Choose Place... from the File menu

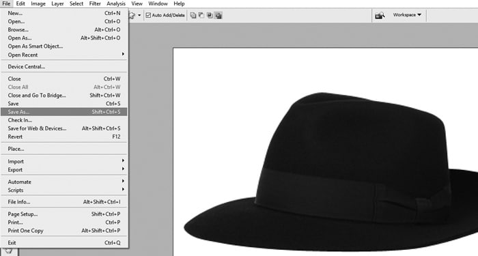pos(64,149)
